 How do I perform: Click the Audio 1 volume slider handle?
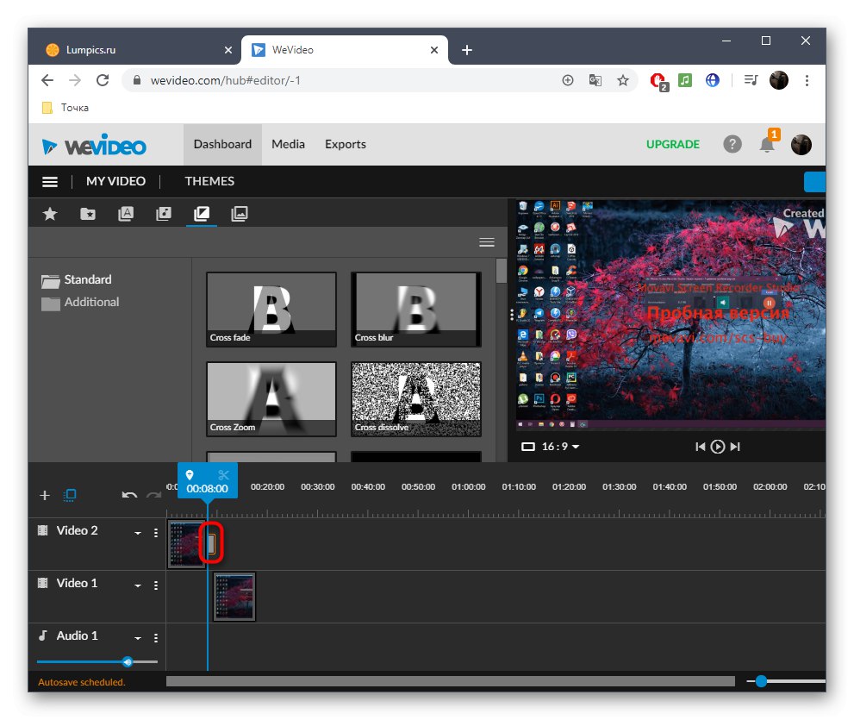click(x=128, y=662)
